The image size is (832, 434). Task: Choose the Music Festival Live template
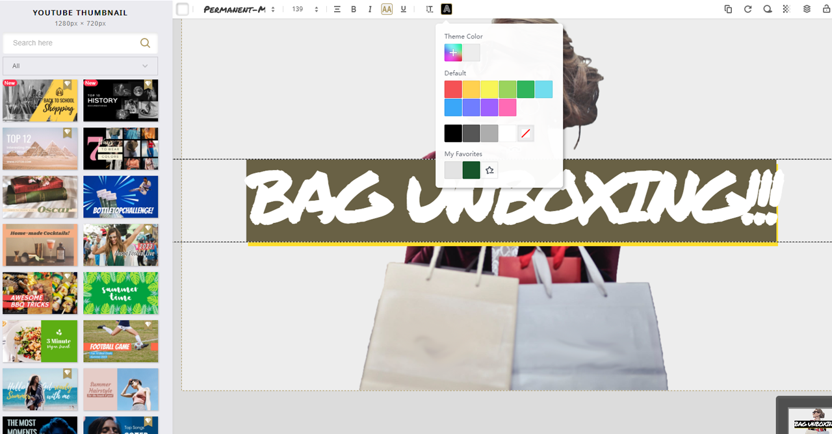121,245
